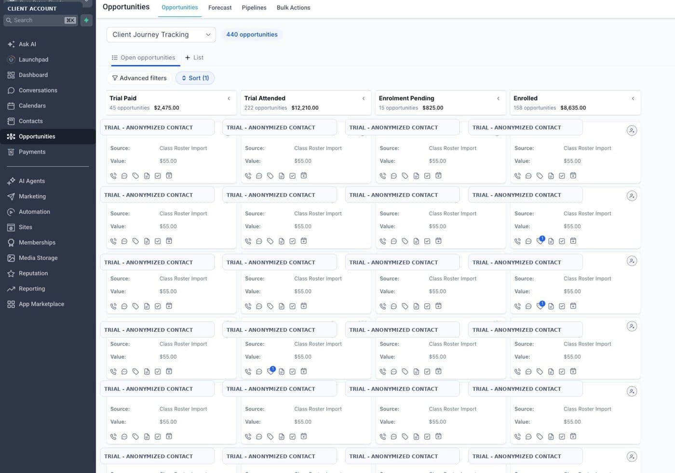Open Reporting via the trend-line icon

(x=11, y=289)
